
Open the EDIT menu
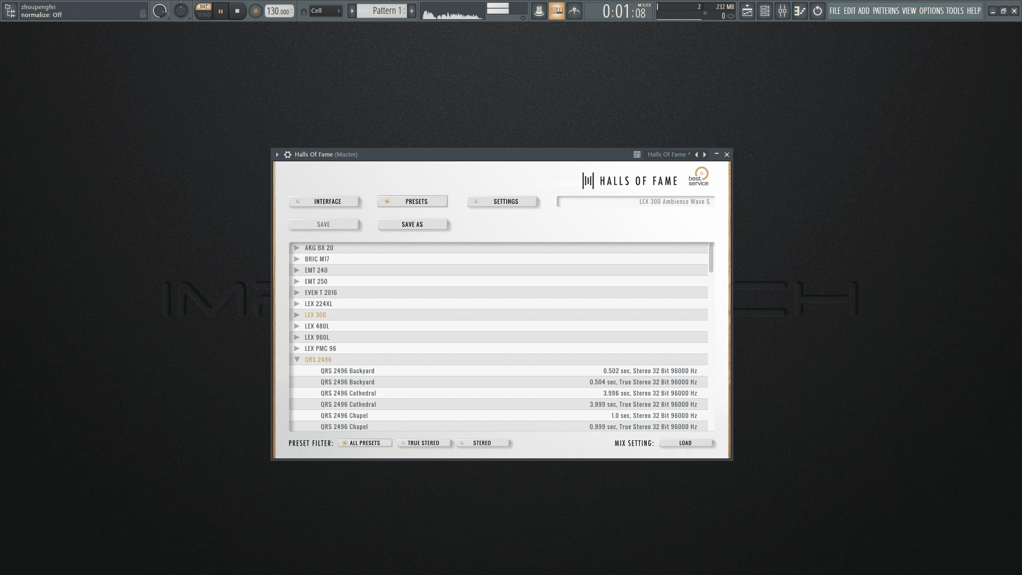pos(850,11)
